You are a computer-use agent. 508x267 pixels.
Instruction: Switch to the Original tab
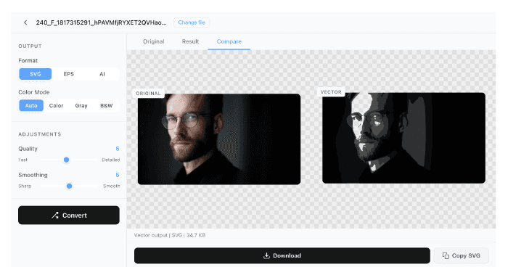(154, 41)
